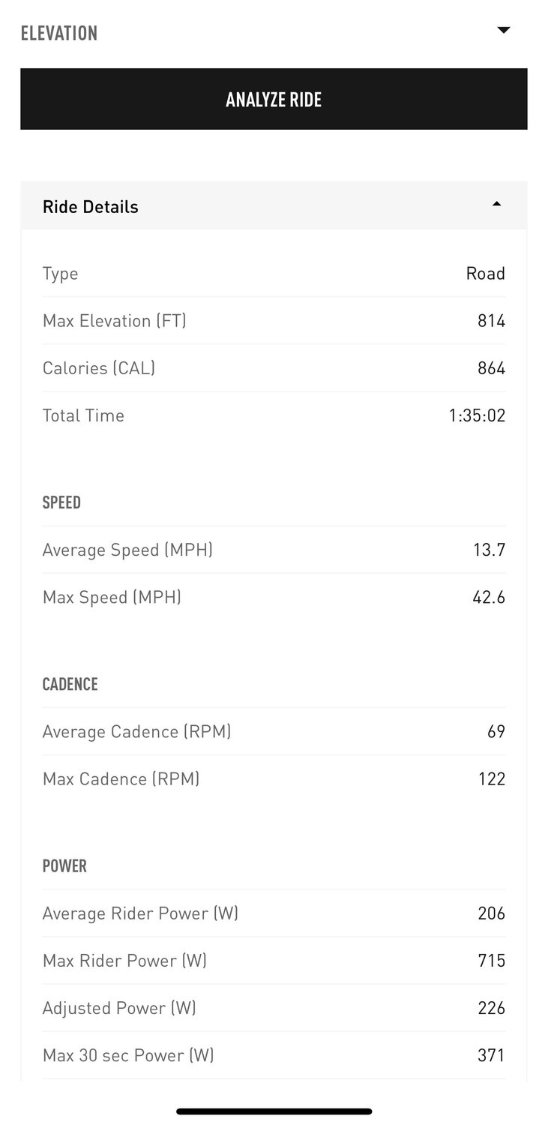Select the Calories (CAL) row
This screenshot has width=548, height=1125.
(x=274, y=368)
